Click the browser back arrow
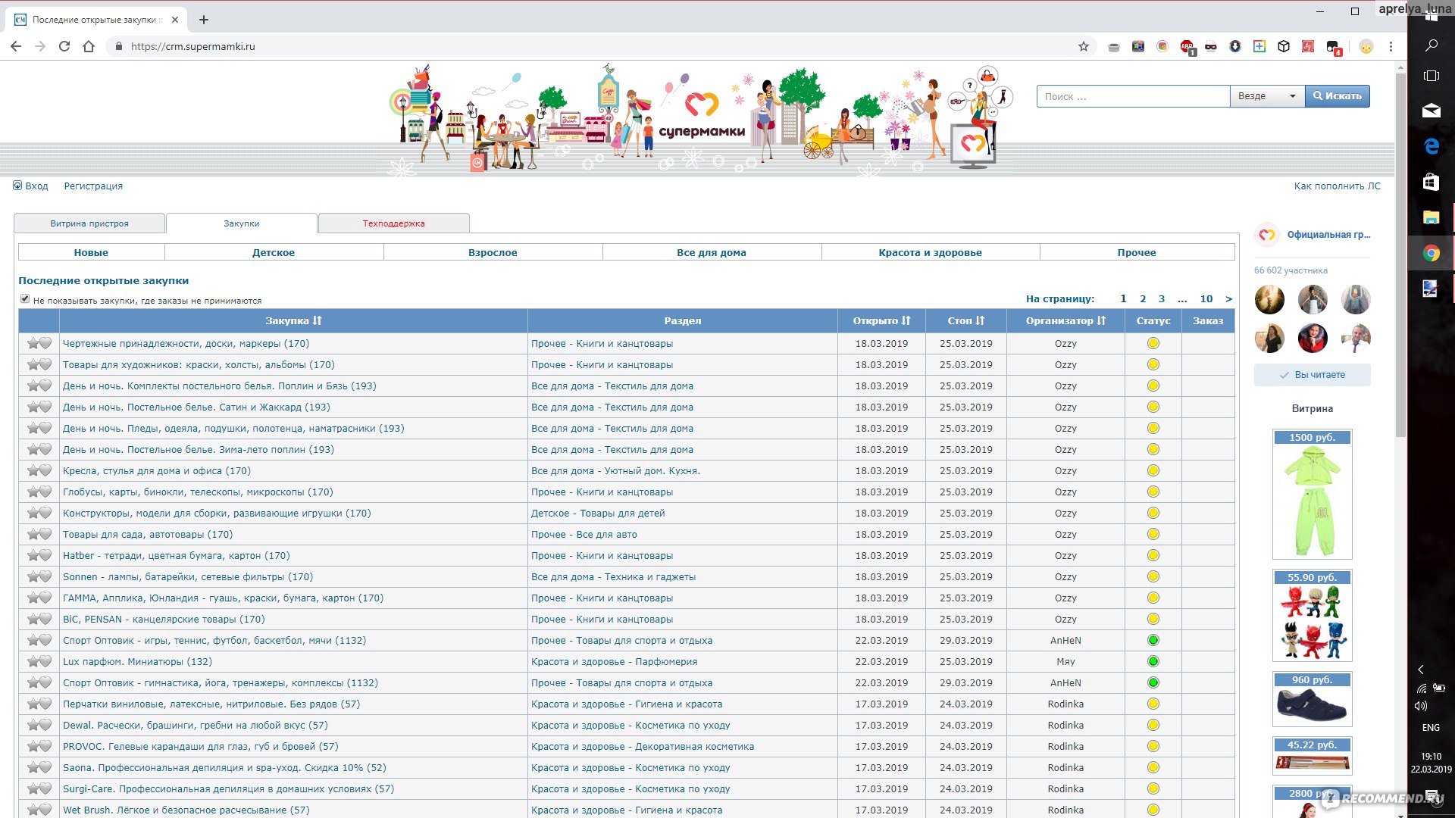Viewport: 1455px width, 818px height. click(x=16, y=46)
